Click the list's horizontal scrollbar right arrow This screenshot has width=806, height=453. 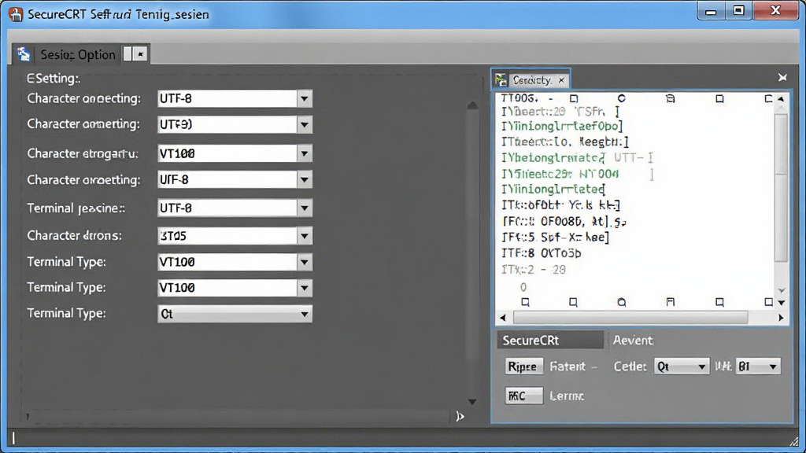[781, 318]
